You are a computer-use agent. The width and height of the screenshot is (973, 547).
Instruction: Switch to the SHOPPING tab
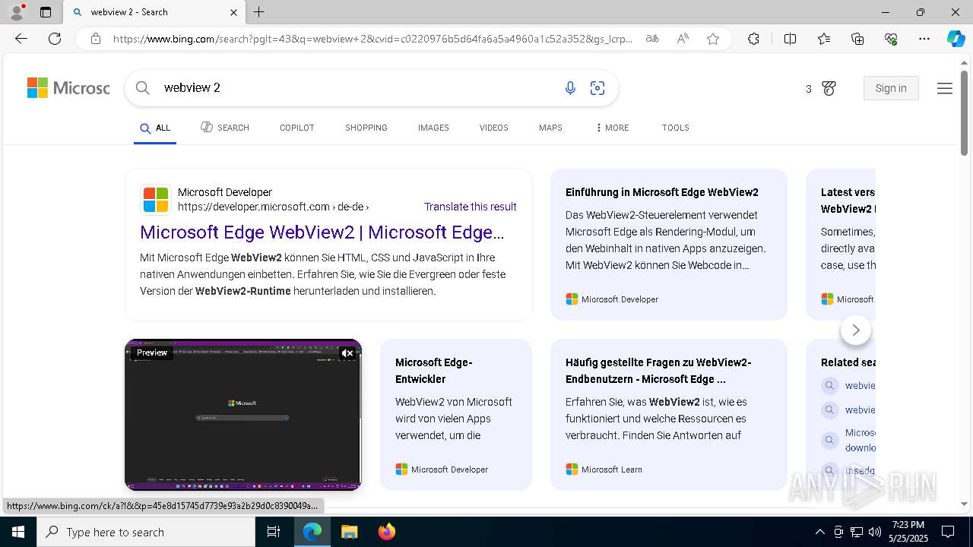(x=366, y=128)
